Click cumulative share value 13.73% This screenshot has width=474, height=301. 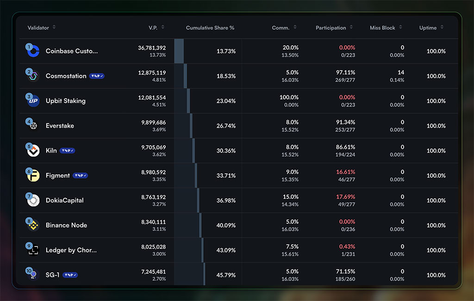pyautogui.click(x=226, y=51)
